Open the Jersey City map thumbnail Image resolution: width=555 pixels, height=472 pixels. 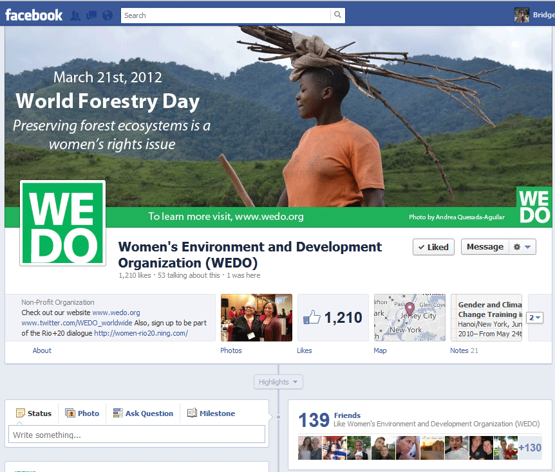coord(409,318)
